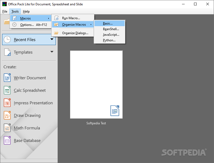Click the Templates button

29,52
